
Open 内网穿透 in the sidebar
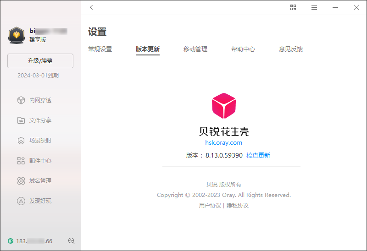pos(40,100)
